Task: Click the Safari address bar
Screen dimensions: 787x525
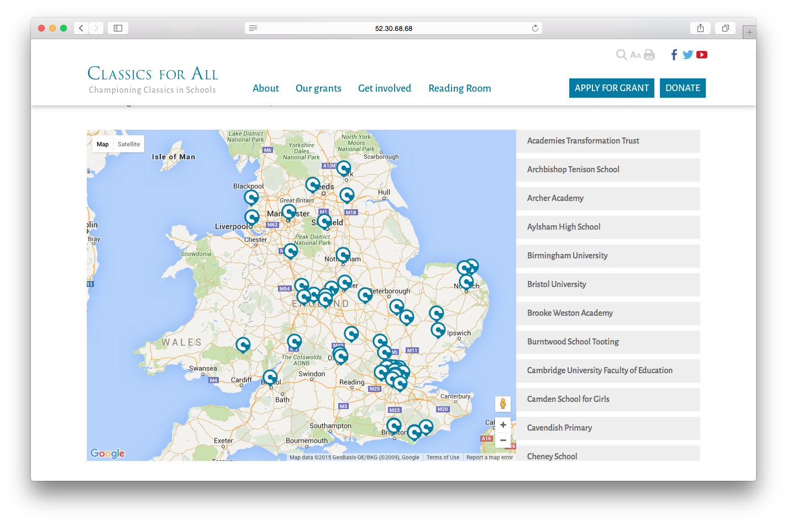Action: [393, 28]
